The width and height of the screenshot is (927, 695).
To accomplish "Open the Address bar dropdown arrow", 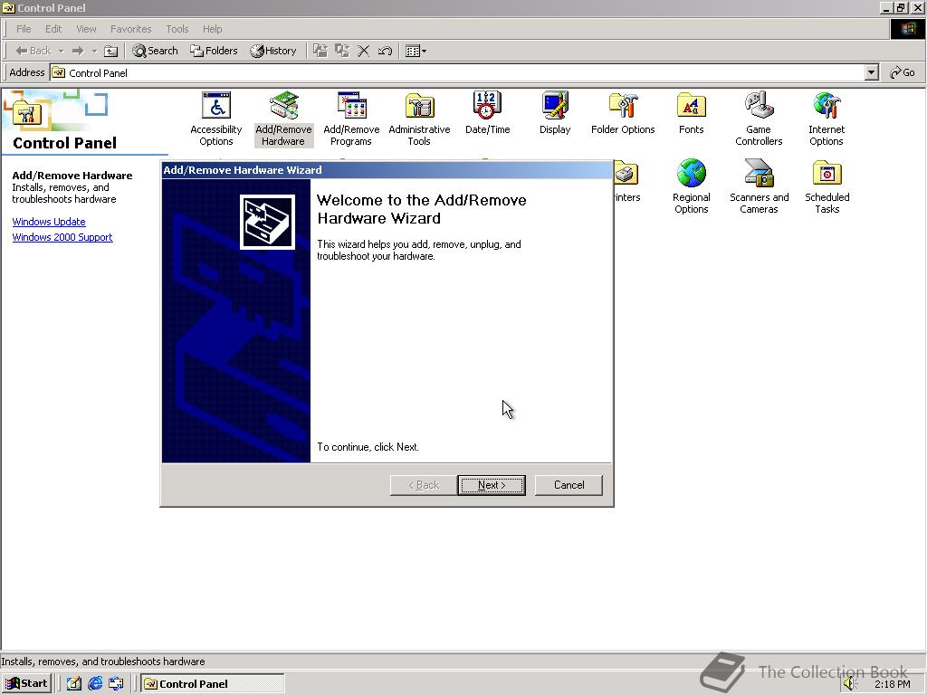I will point(871,72).
